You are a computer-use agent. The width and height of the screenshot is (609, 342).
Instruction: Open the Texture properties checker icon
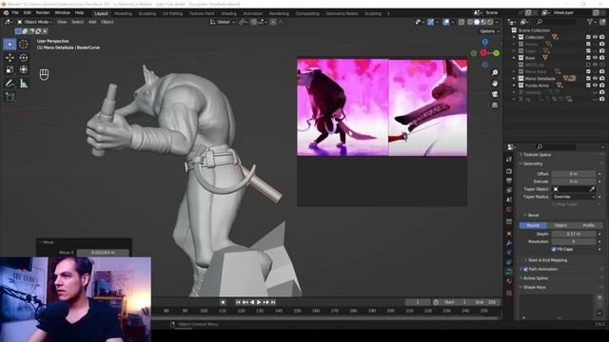[x=509, y=293]
